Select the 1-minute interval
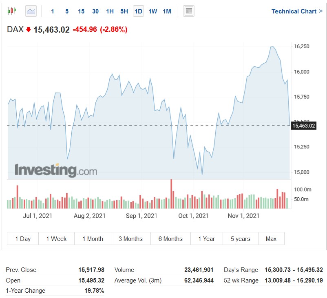 53,11
